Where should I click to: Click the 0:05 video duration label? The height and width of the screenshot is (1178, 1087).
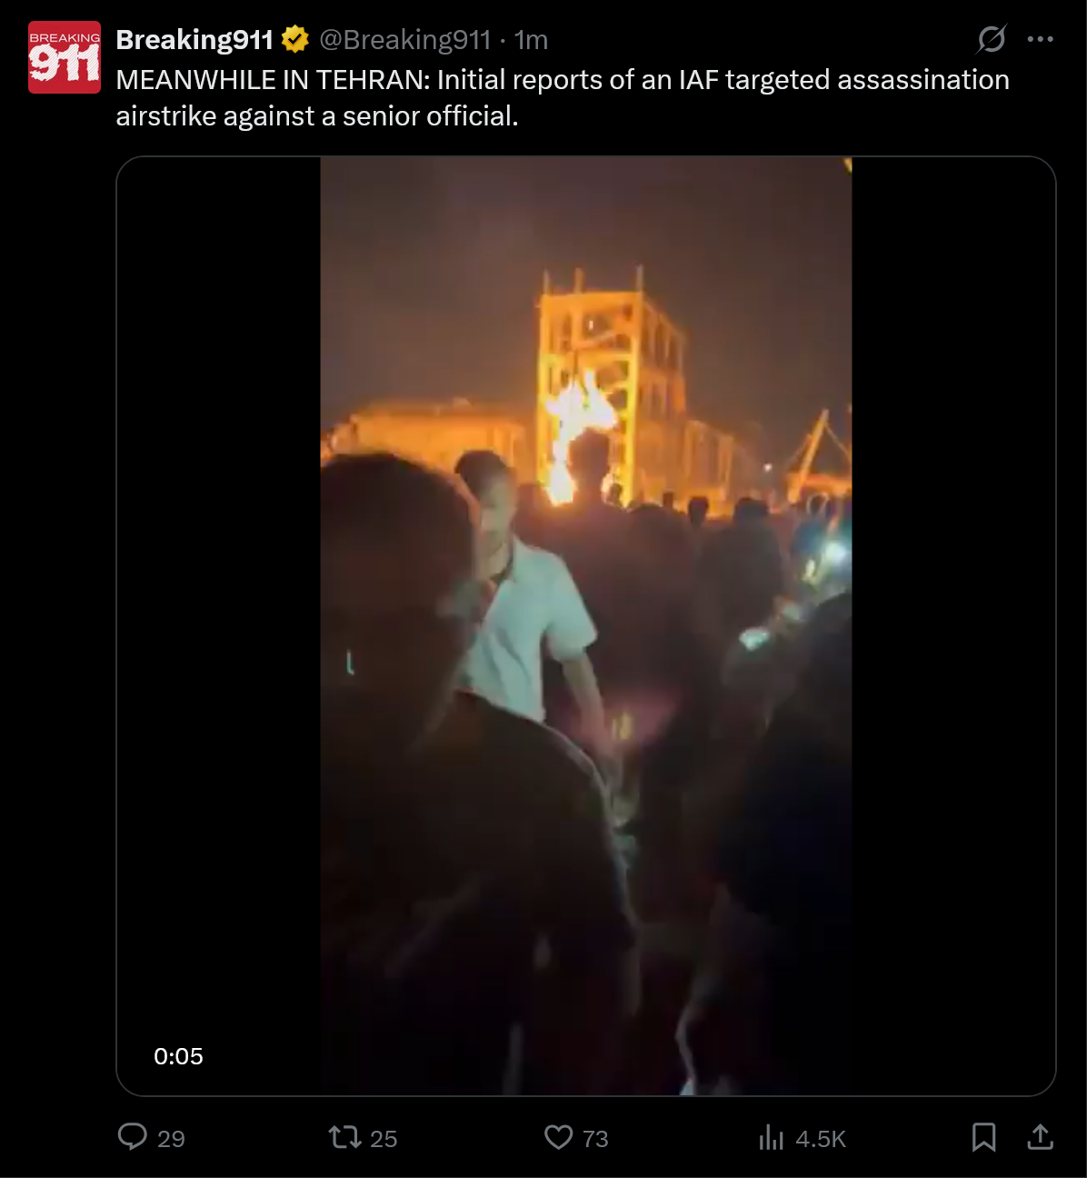178,1056
